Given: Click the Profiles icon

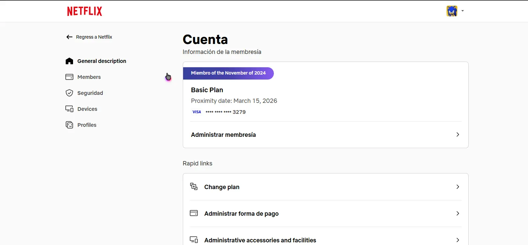Looking at the screenshot, I should [x=69, y=125].
